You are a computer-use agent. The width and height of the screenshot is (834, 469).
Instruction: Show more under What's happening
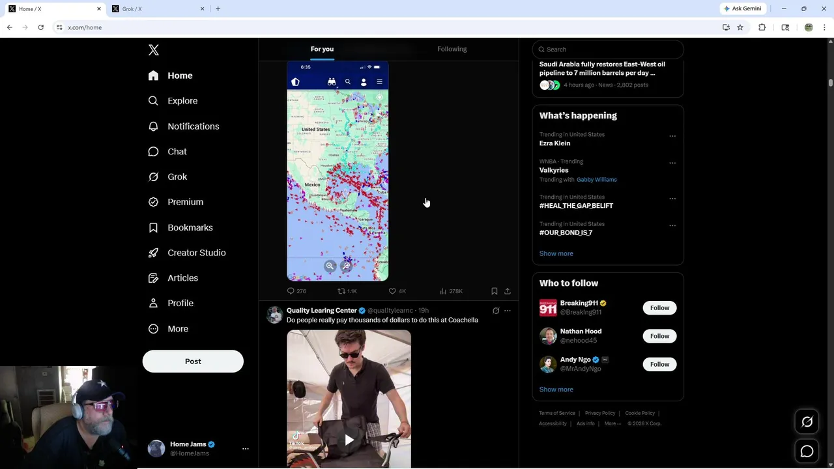556,253
